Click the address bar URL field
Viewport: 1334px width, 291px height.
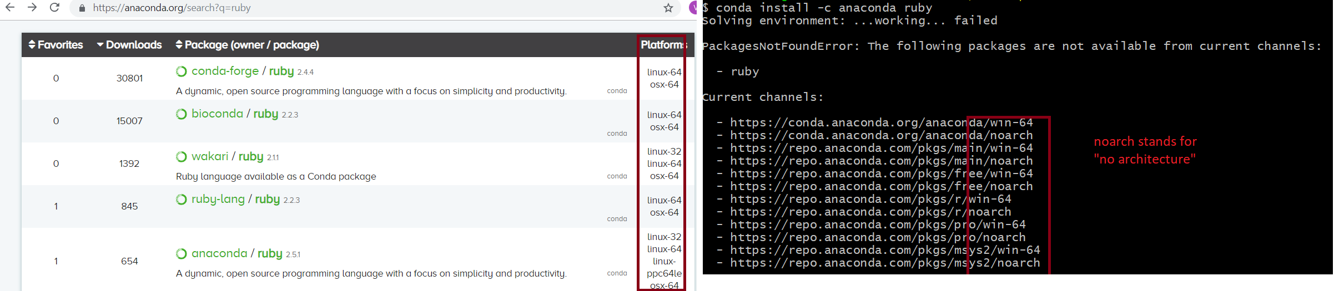tap(333, 8)
